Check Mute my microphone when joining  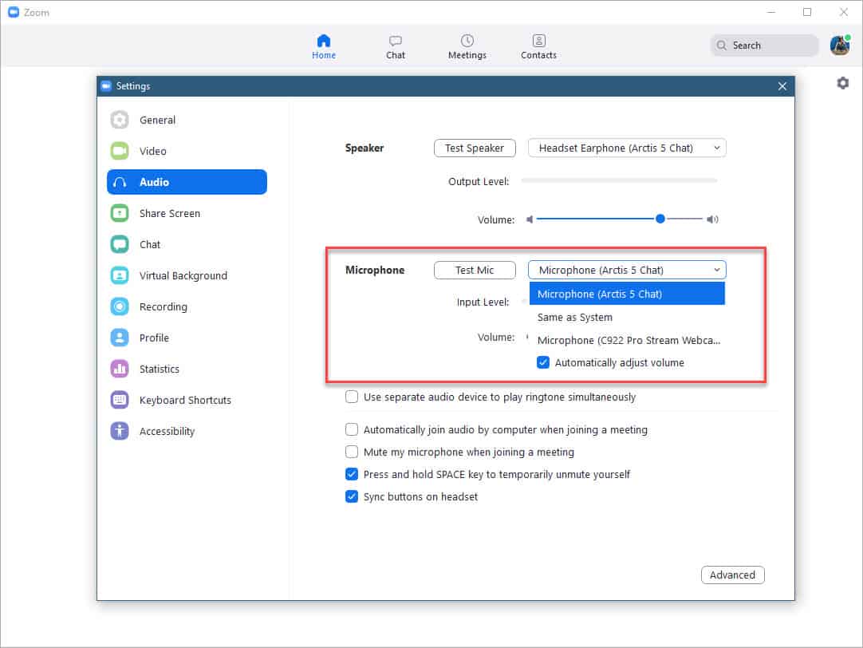point(351,452)
